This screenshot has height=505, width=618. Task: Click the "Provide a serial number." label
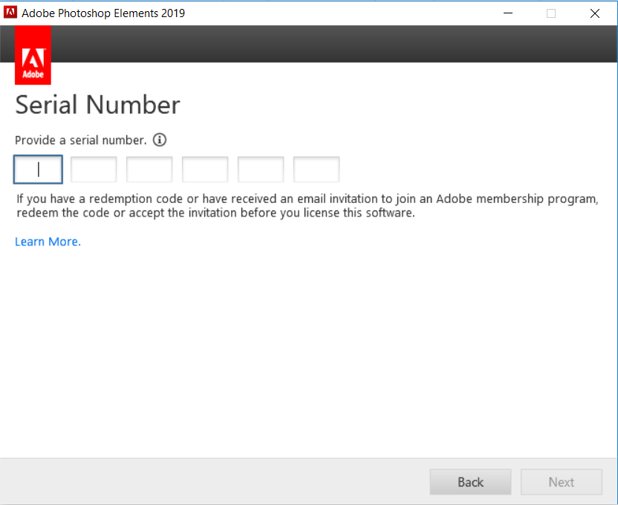81,140
